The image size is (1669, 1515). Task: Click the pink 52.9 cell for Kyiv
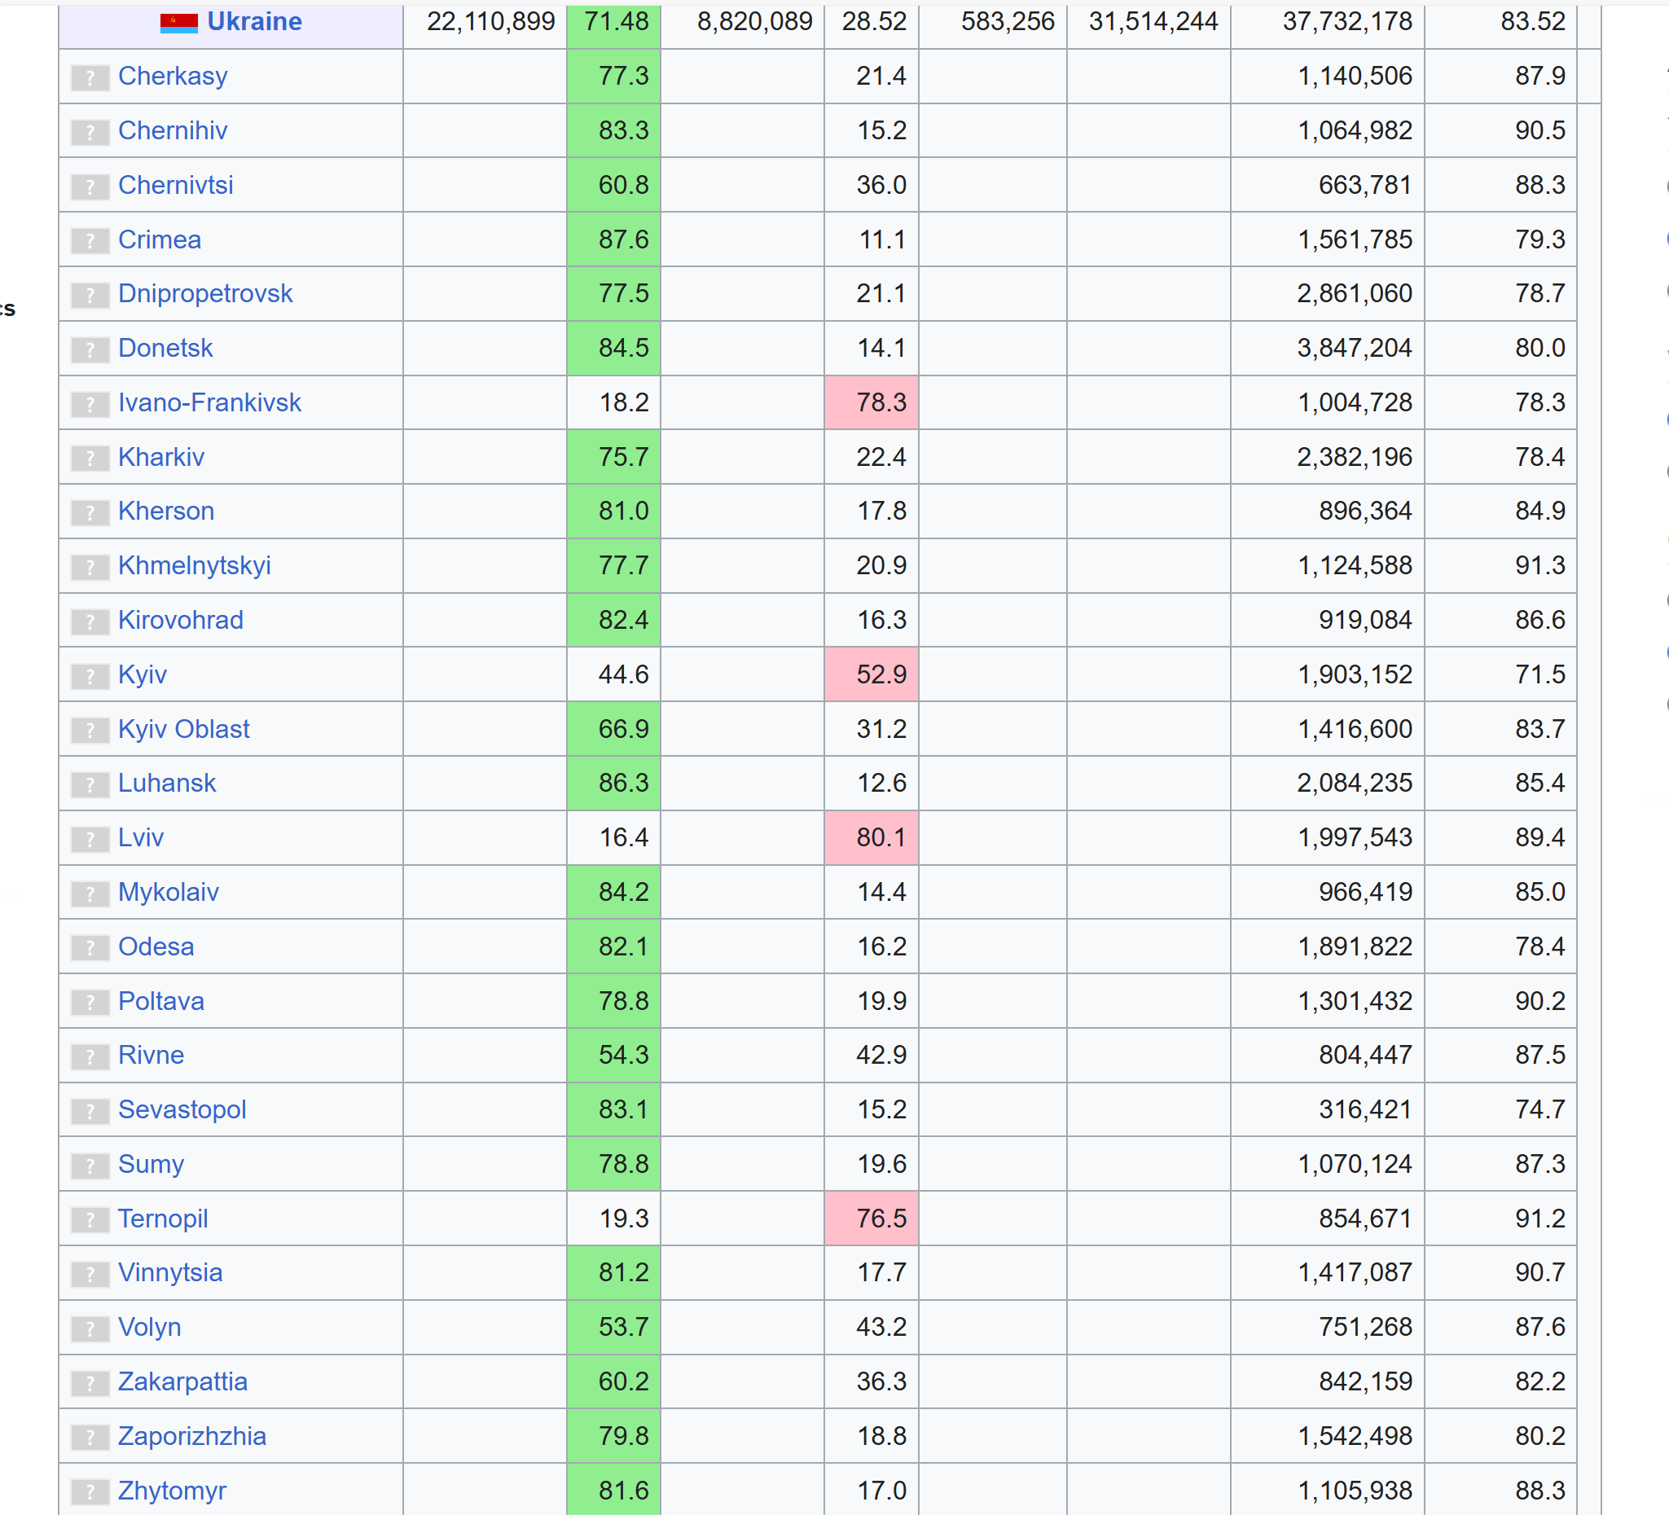871,674
